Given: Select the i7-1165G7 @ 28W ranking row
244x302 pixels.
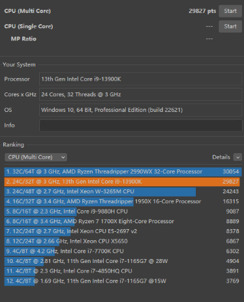Looking at the screenshot, I should (123, 261).
